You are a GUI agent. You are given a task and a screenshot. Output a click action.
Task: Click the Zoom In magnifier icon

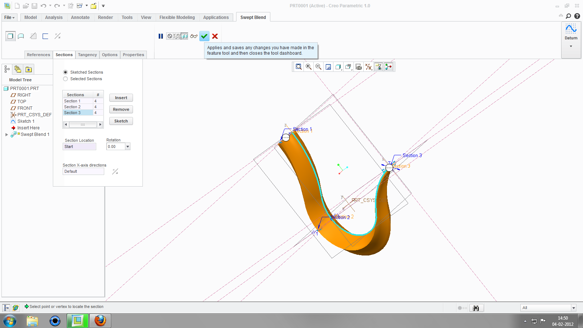tap(309, 67)
